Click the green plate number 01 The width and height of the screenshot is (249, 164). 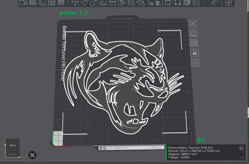tap(201, 140)
